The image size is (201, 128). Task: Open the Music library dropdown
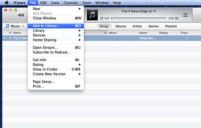(x=14, y=26)
